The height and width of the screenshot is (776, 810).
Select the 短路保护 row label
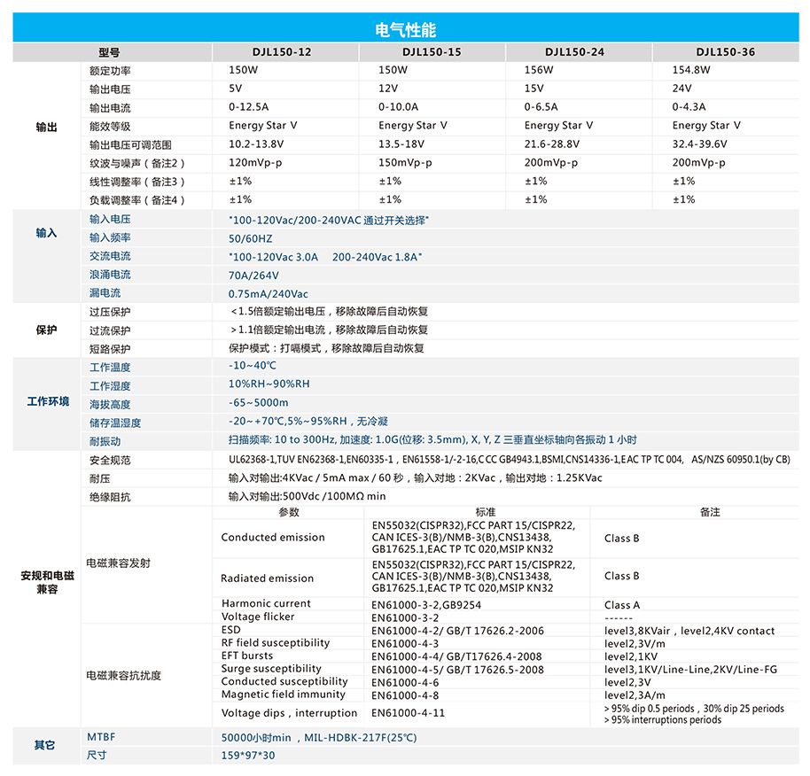coord(110,349)
